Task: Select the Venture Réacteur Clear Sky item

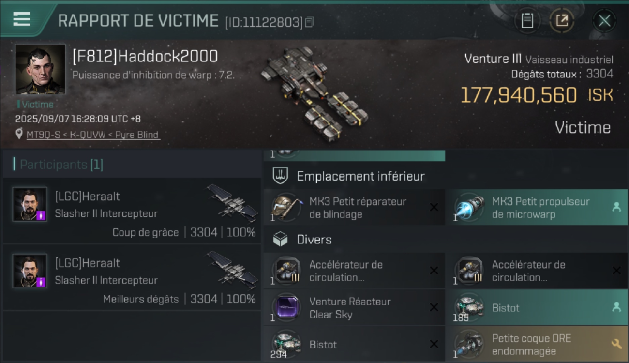Action: (354, 308)
